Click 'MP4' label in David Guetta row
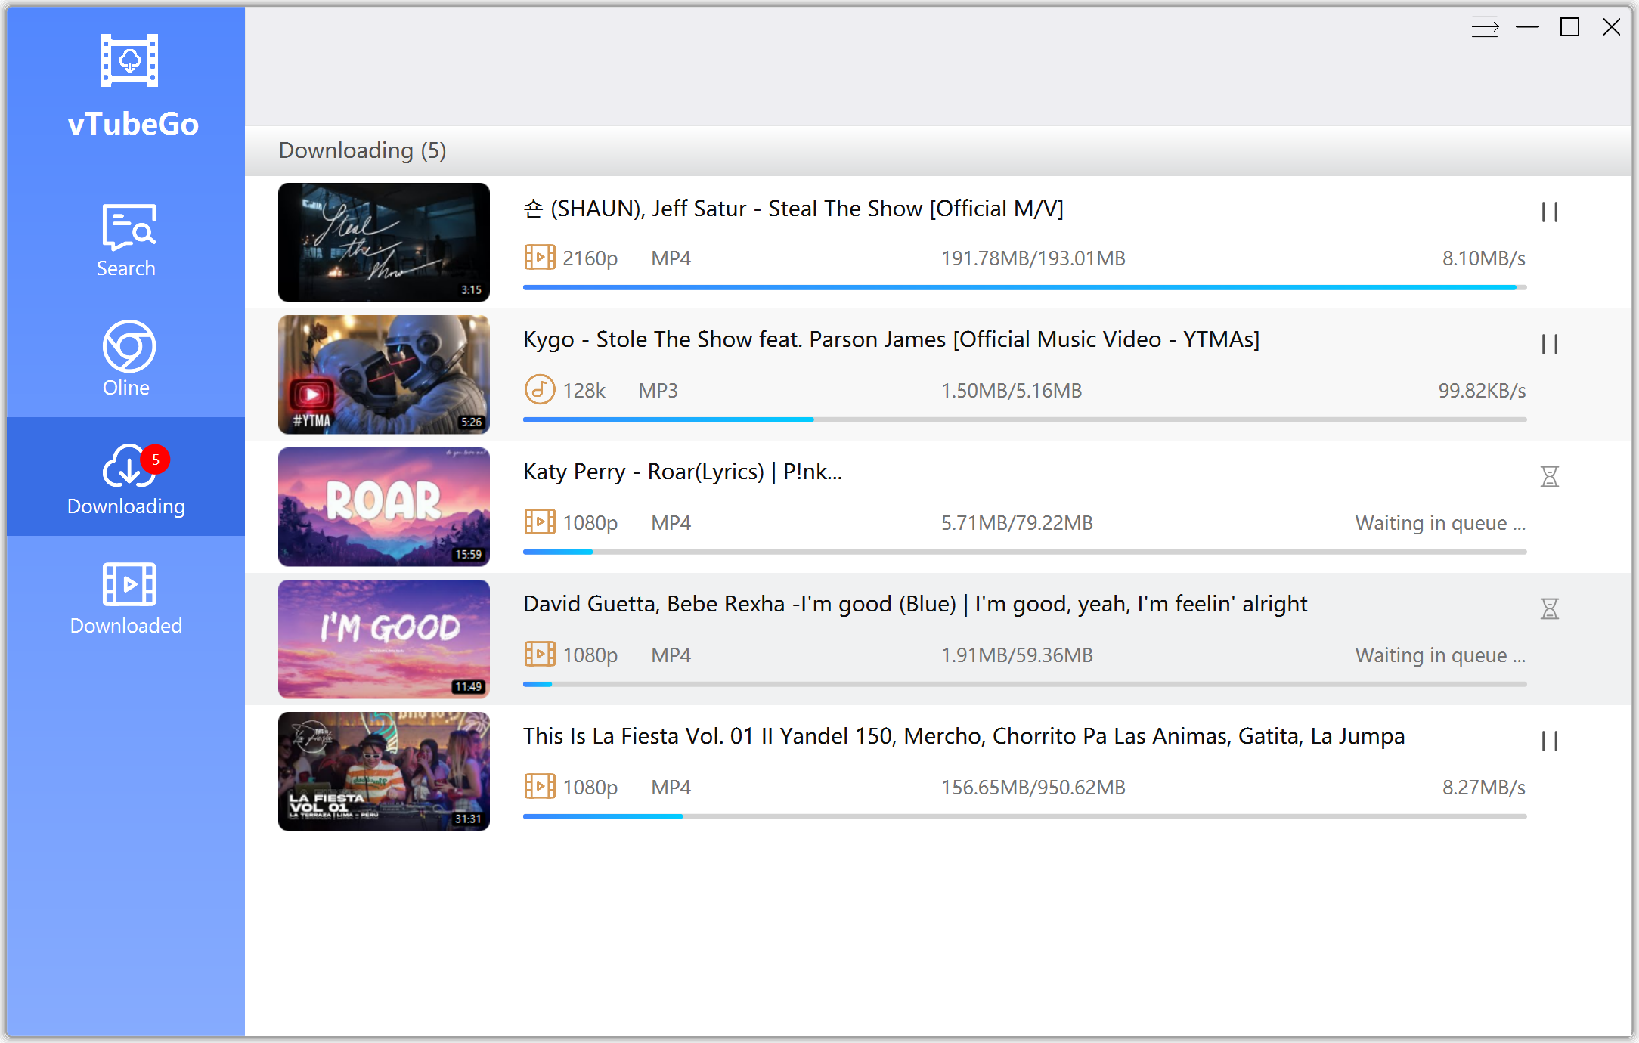Viewport: 1639px width, 1043px height. 671,655
